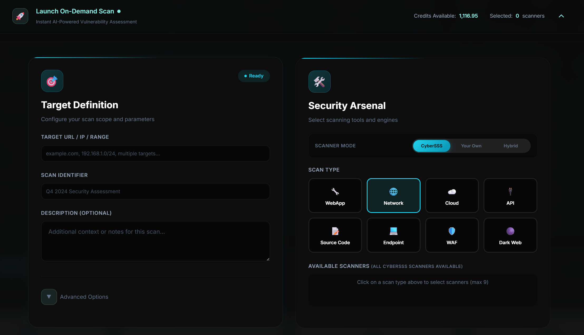Click the Security Arsenal heading
This screenshot has height=335, width=584.
coord(347,106)
